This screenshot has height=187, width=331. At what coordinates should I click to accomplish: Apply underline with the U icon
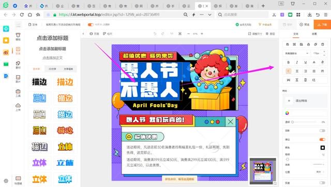306,62
